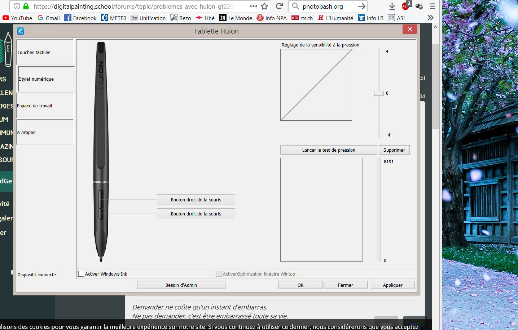
Task: Open the Espace de travail tab
Action: (x=45, y=106)
